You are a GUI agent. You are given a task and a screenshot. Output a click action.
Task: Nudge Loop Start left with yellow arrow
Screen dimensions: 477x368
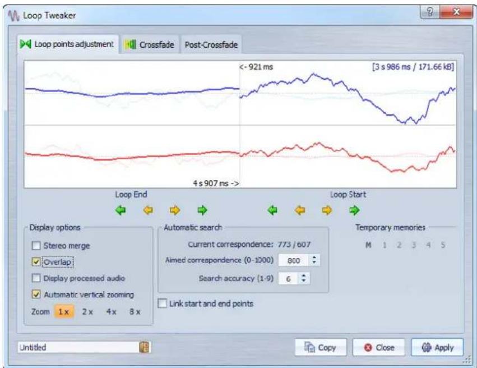point(300,210)
